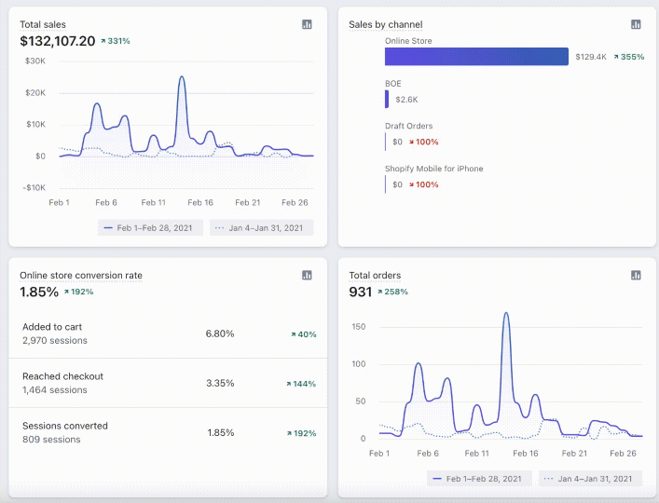
Task: Open the Online store conversion rate title
Action: (81, 275)
